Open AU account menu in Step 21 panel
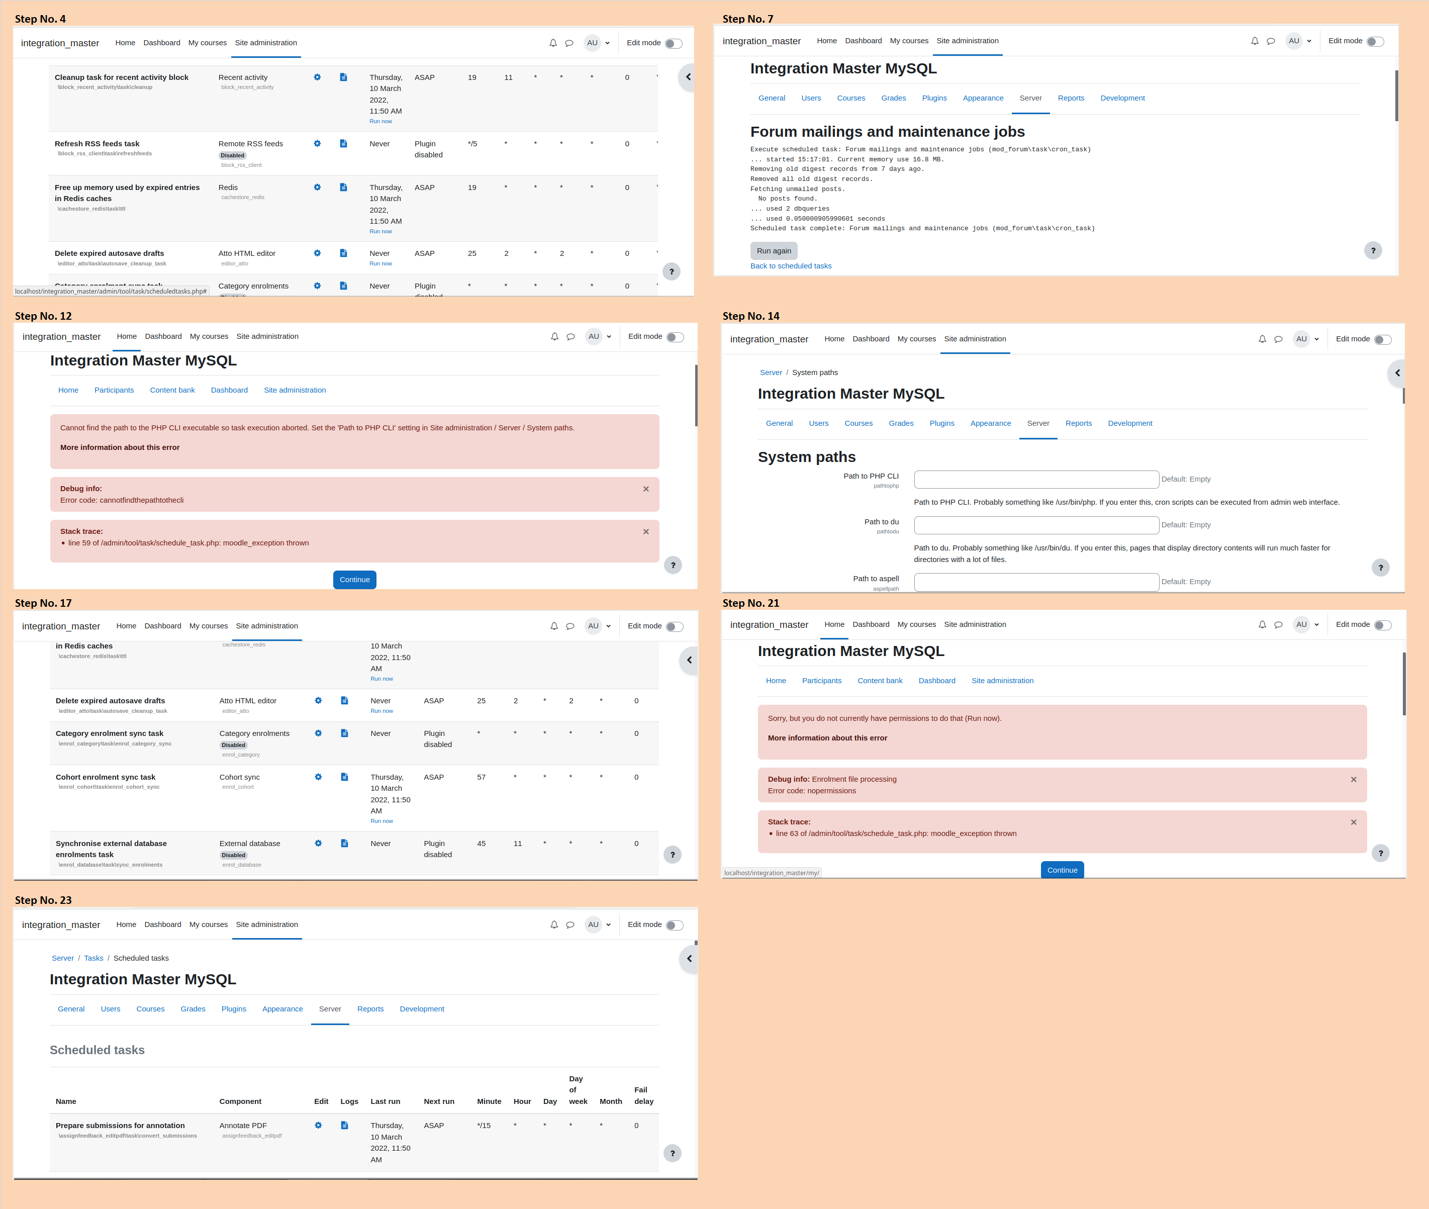 (x=1306, y=624)
